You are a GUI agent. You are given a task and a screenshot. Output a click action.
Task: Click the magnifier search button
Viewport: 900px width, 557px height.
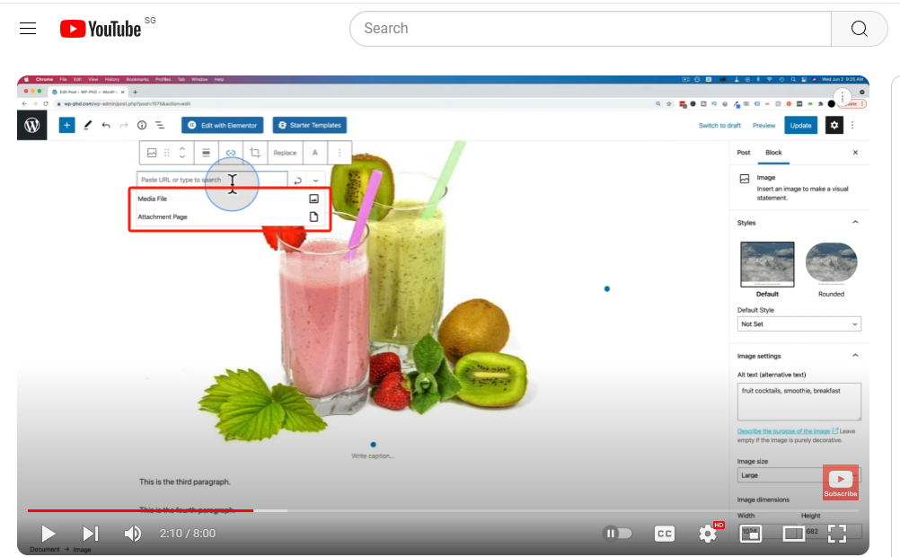[x=859, y=28]
